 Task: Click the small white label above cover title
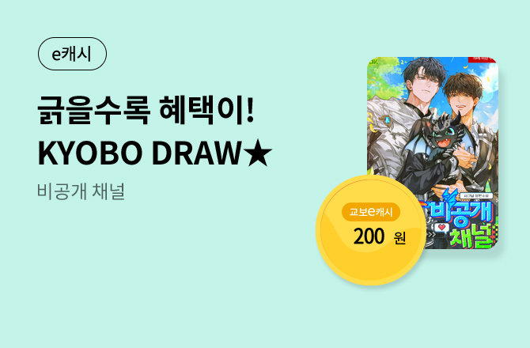tap(476, 196)
